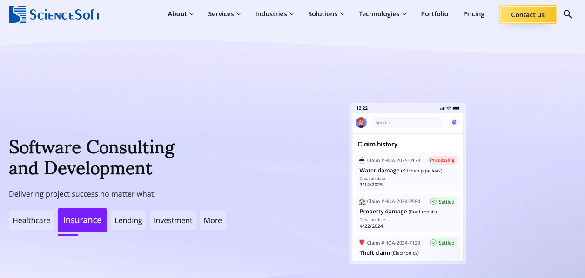Click the water damage claim umbrella icon

tap(362, 160)
